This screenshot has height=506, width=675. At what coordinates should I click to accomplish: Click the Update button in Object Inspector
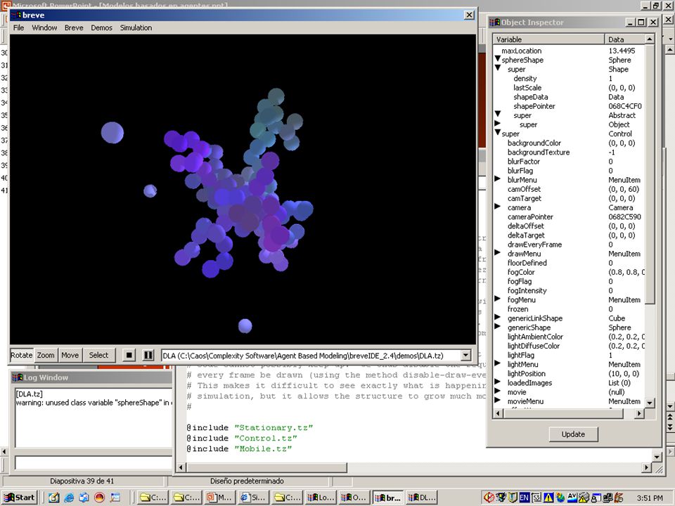click(573, 434)
